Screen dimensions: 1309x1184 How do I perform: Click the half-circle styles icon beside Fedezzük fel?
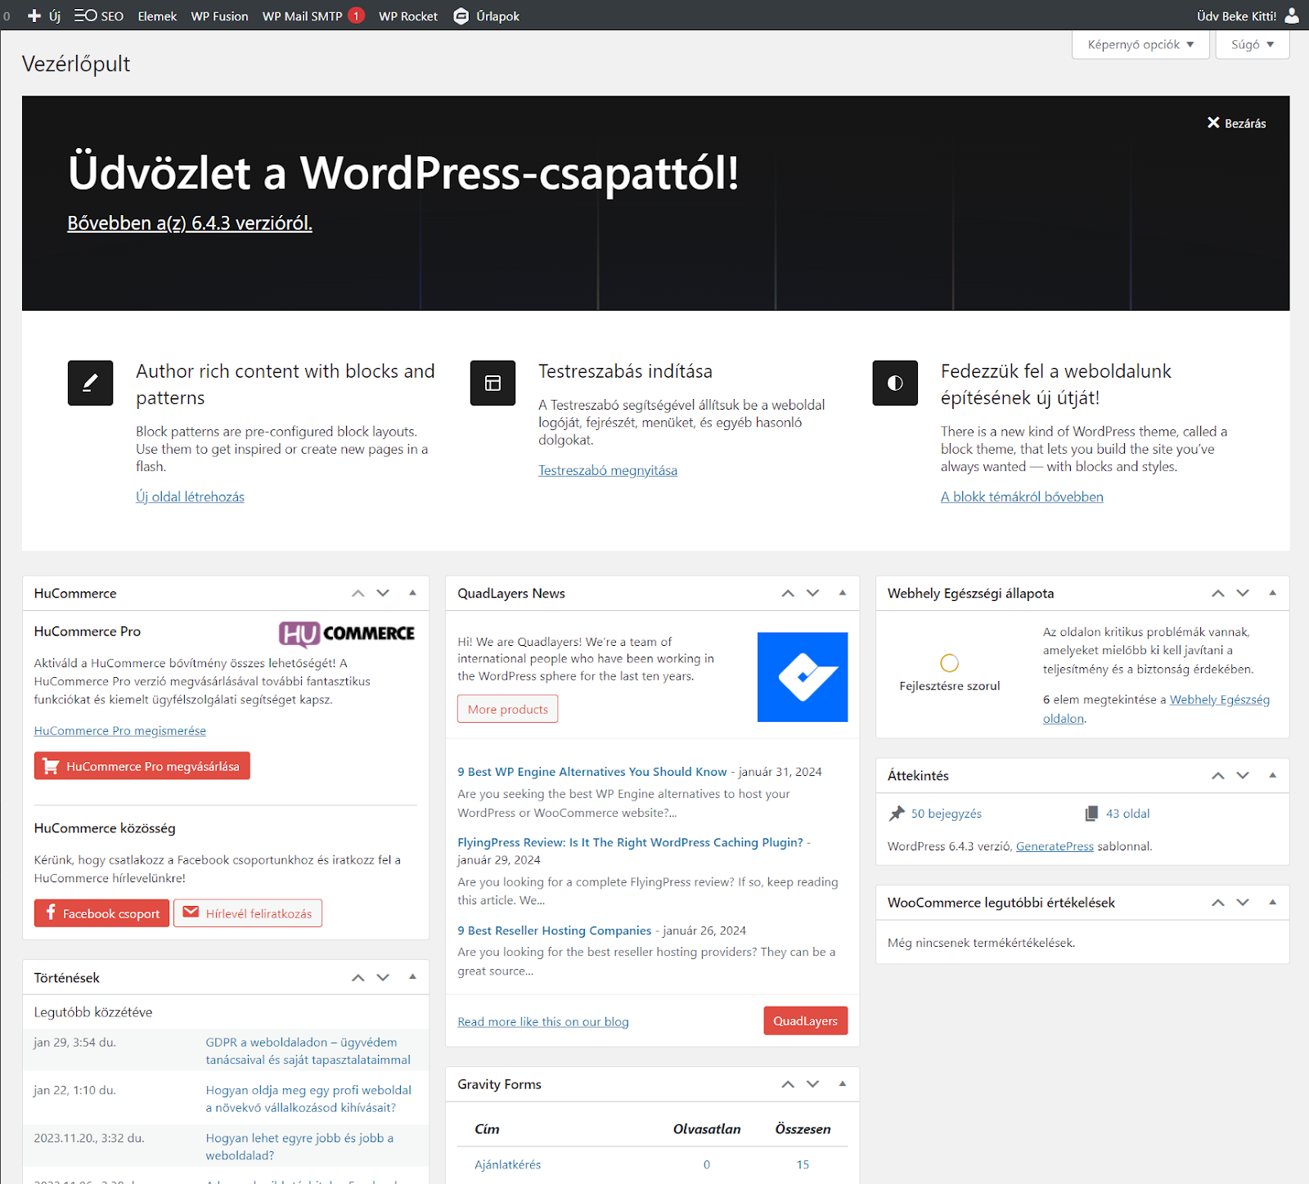tap(895, 383)
